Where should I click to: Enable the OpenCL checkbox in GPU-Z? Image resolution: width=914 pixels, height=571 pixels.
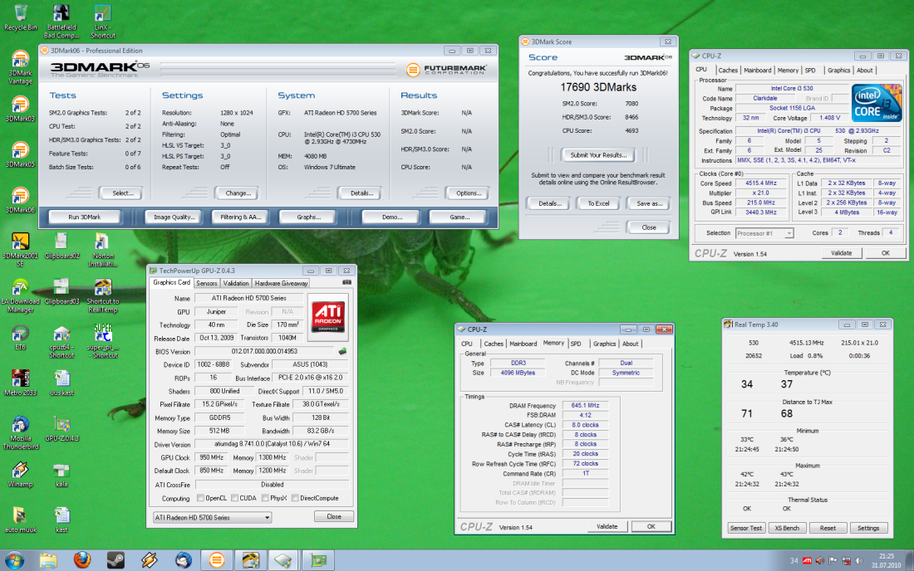coord(200,498)
